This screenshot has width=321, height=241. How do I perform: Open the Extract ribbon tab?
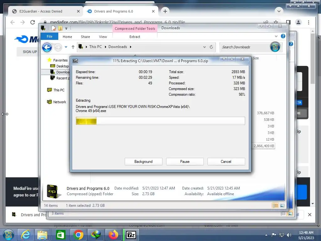(135, 37)
